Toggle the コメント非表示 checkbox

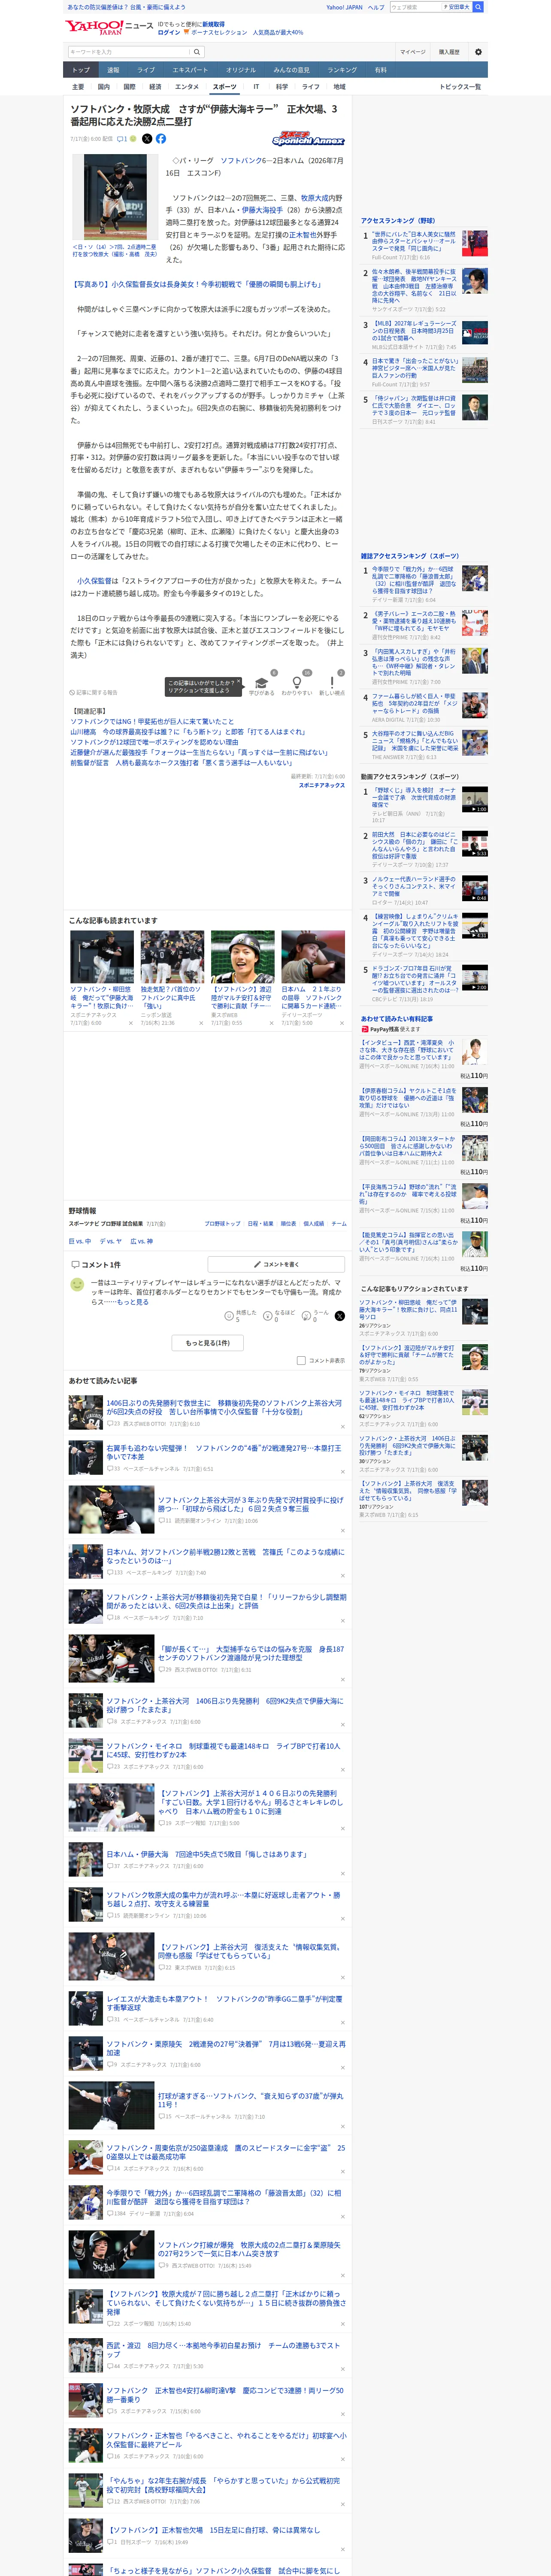(x=301, y=1360)
